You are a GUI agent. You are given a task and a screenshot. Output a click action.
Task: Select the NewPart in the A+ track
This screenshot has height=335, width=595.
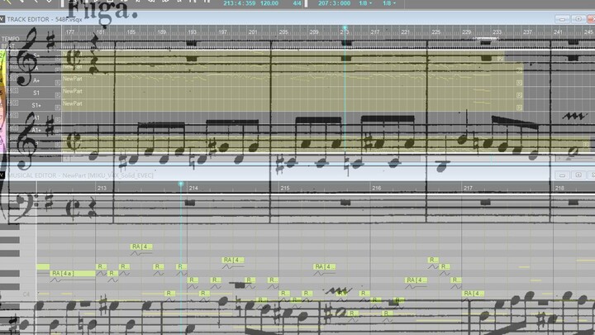click(73, 79)
